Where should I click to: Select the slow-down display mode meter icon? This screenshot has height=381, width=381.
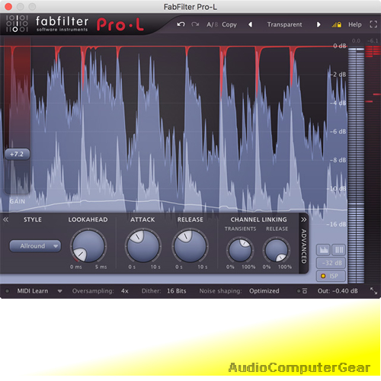323,250
